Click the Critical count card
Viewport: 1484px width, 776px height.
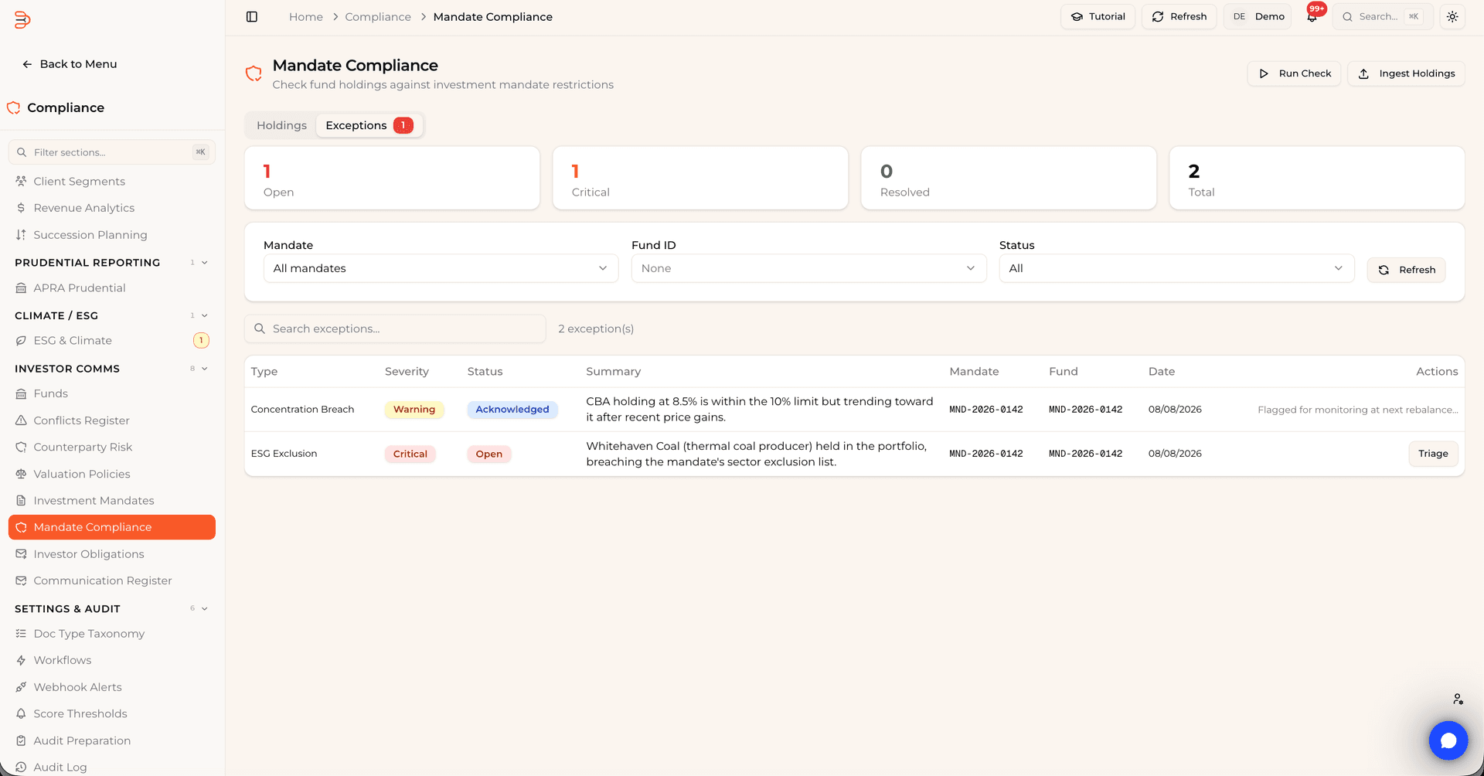click(700, 178)
